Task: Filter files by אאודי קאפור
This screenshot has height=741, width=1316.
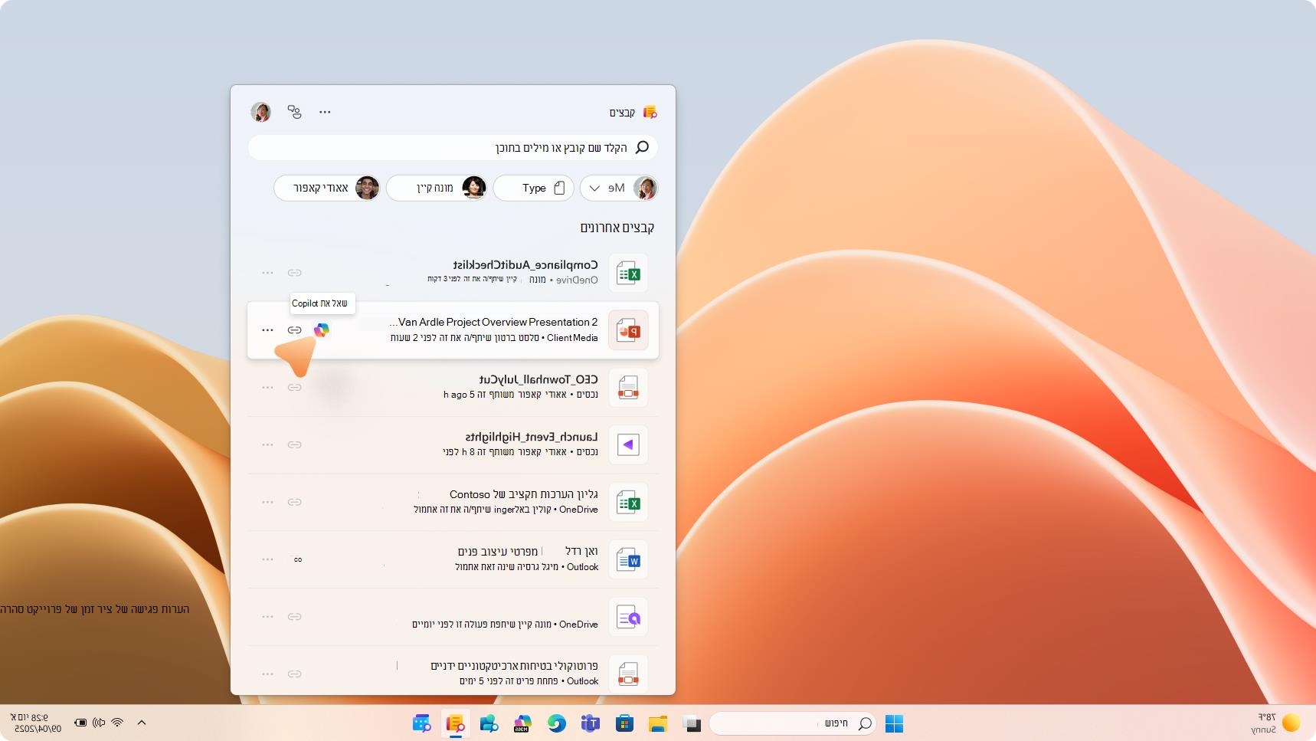Action: 327,188
